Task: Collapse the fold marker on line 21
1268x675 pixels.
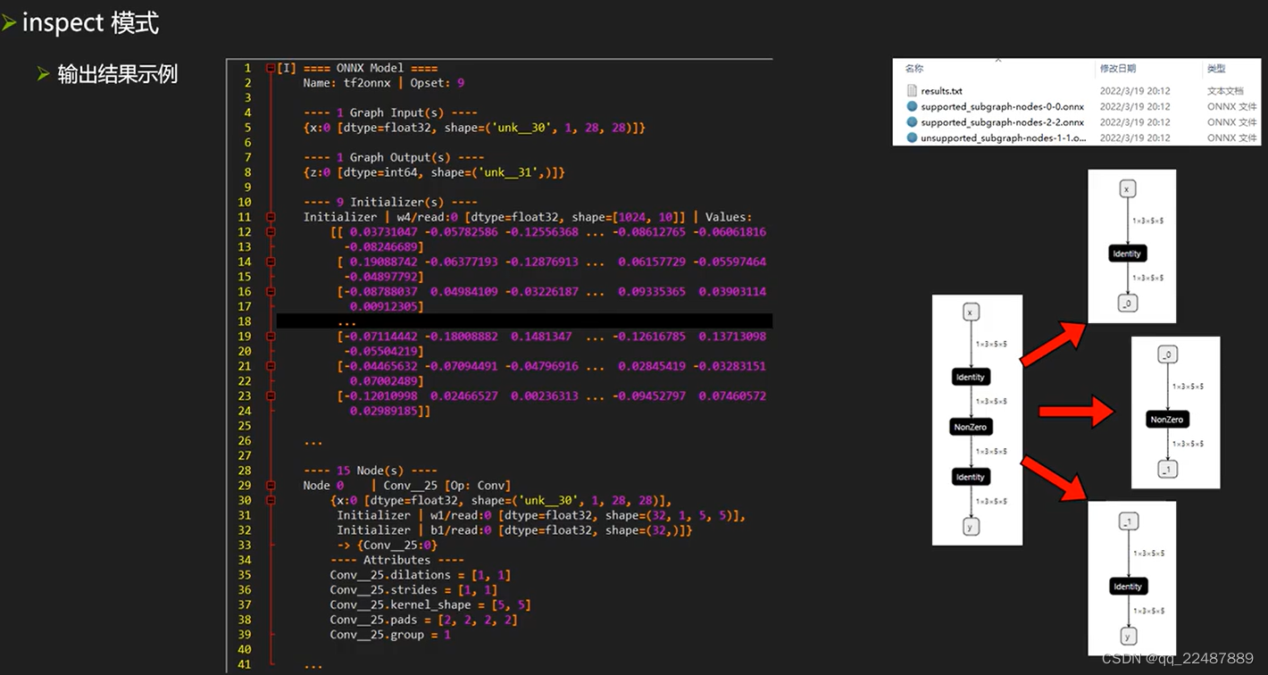Action: [271, 366]
